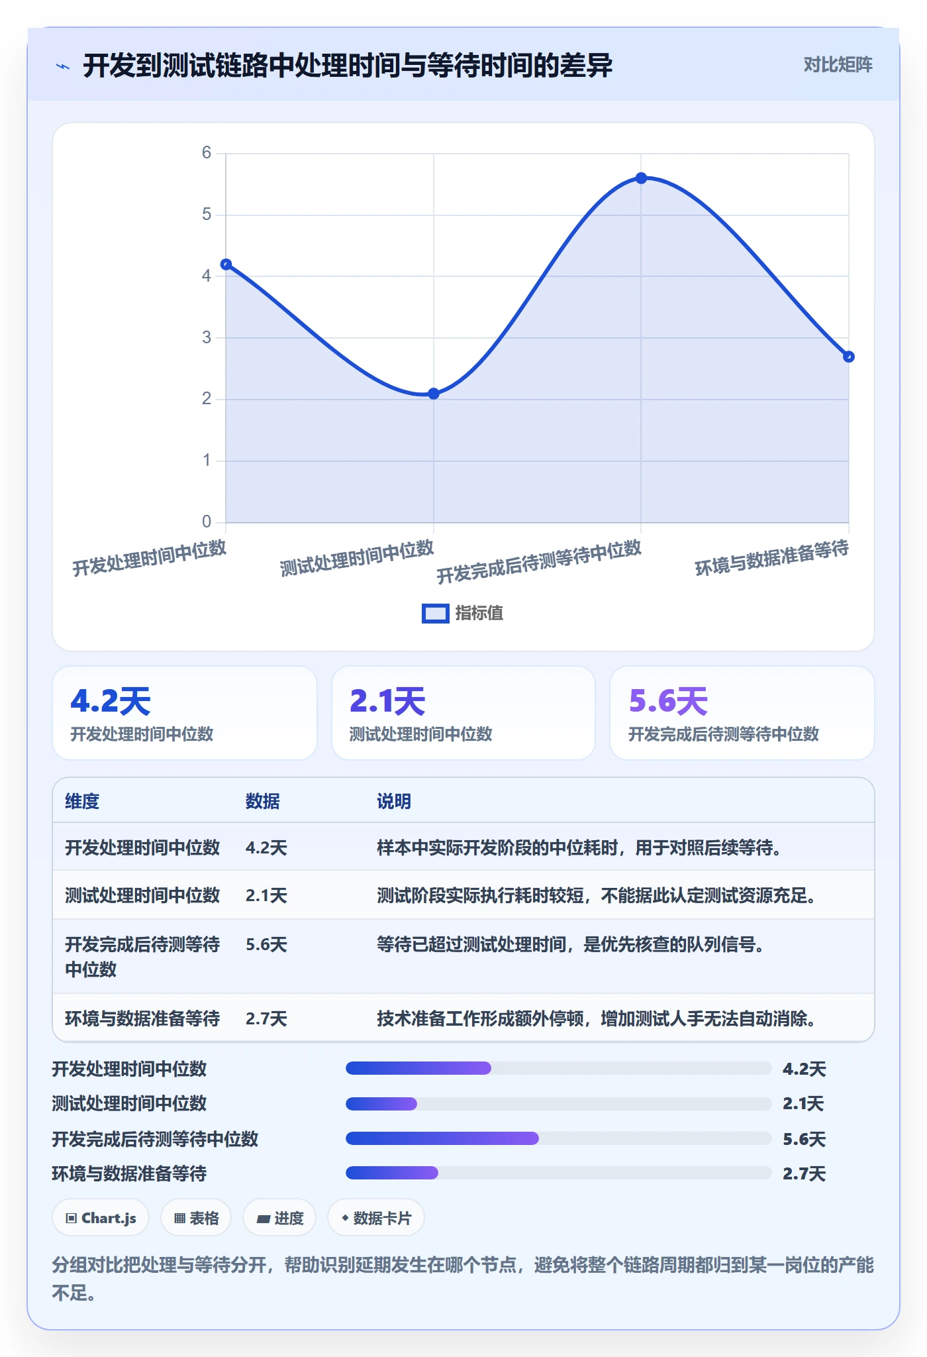The height and width of the screenshot is (1357, 927).
Task: Click the 数据 column header
Action: (x=262, y=801)
